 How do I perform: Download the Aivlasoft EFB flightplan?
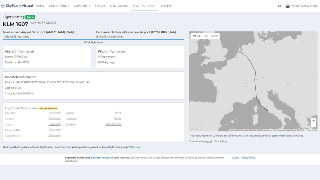tap(54, 135)
